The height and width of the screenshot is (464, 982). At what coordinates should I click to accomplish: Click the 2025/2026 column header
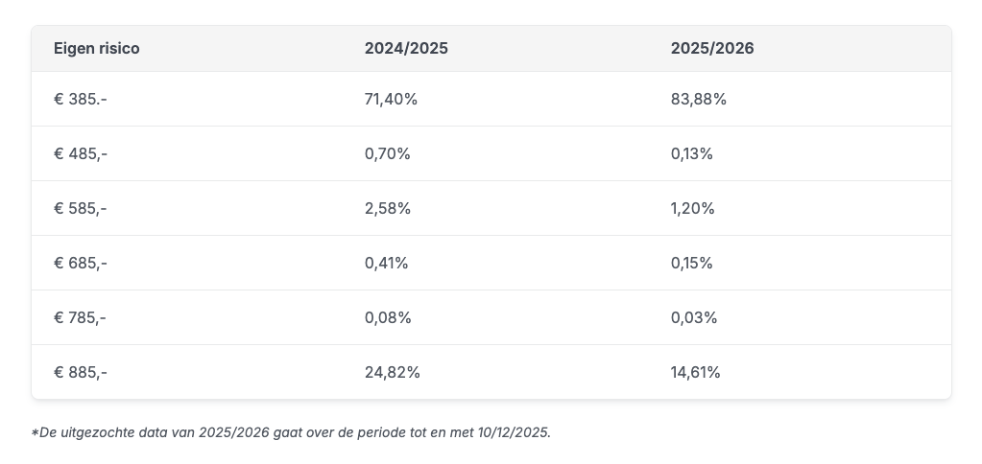(712, 48)
